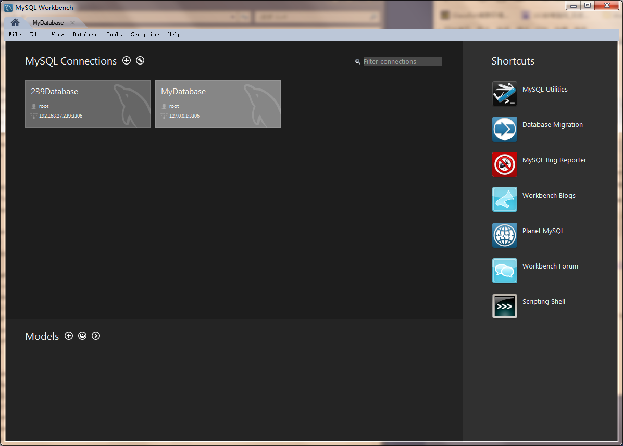Screen dimensions: 623x446
Task: Open Workbench Forum chat icon
Action: pos(505,271)
